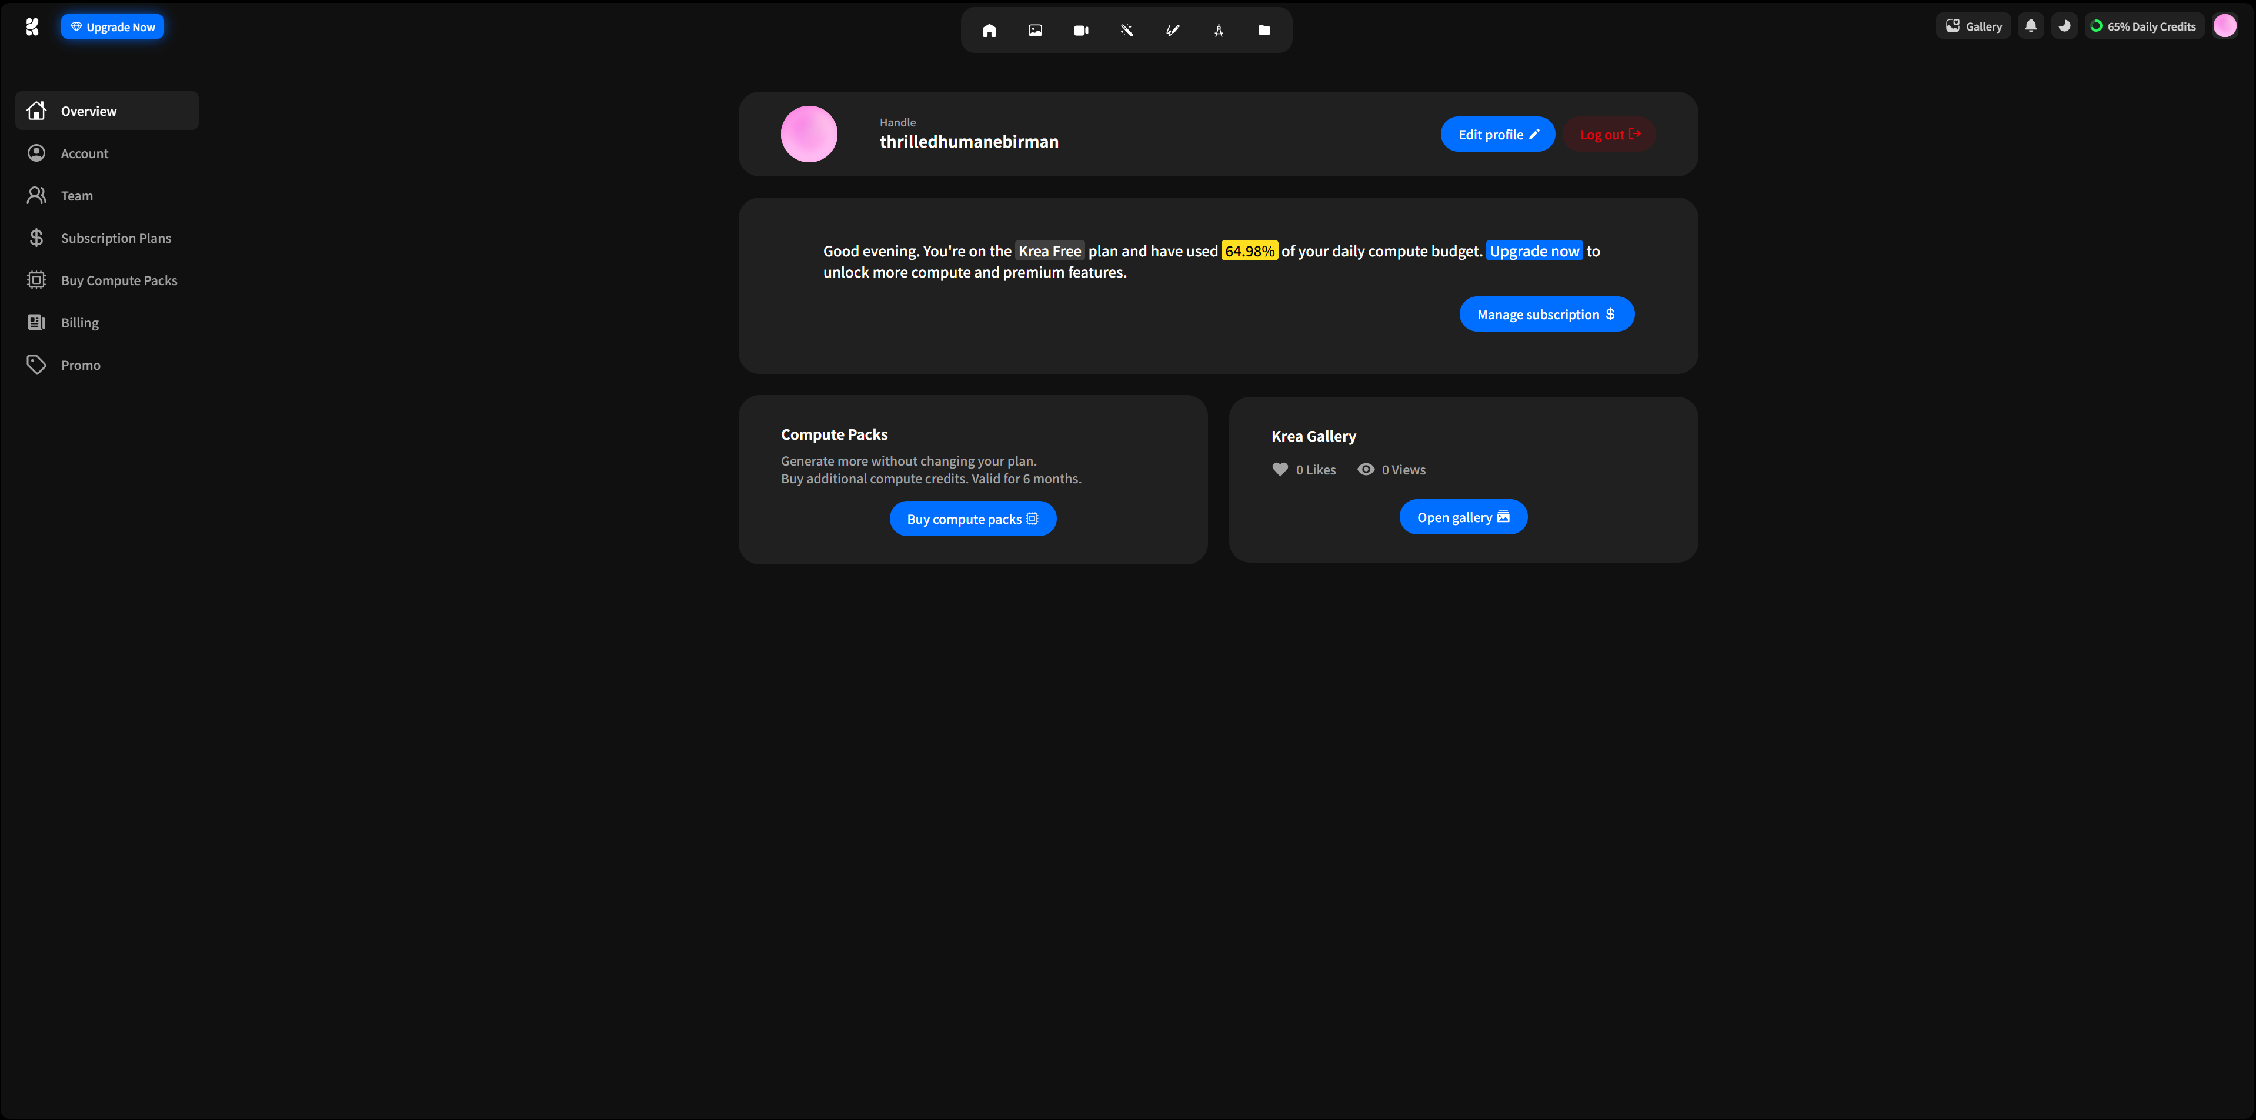Click the Upgrade now inline link
Image resolution: width=2256 pixels, height=1120 pixels.
1533,251
